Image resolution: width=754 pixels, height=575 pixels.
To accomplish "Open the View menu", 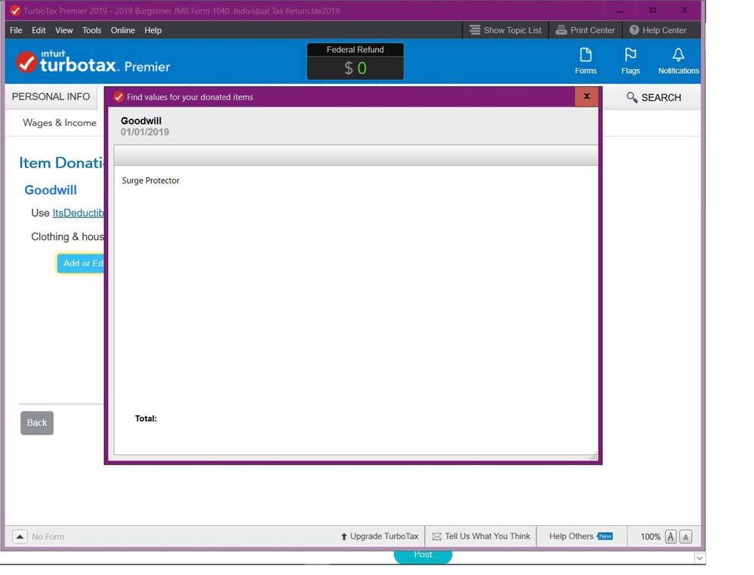I will 64,30.
